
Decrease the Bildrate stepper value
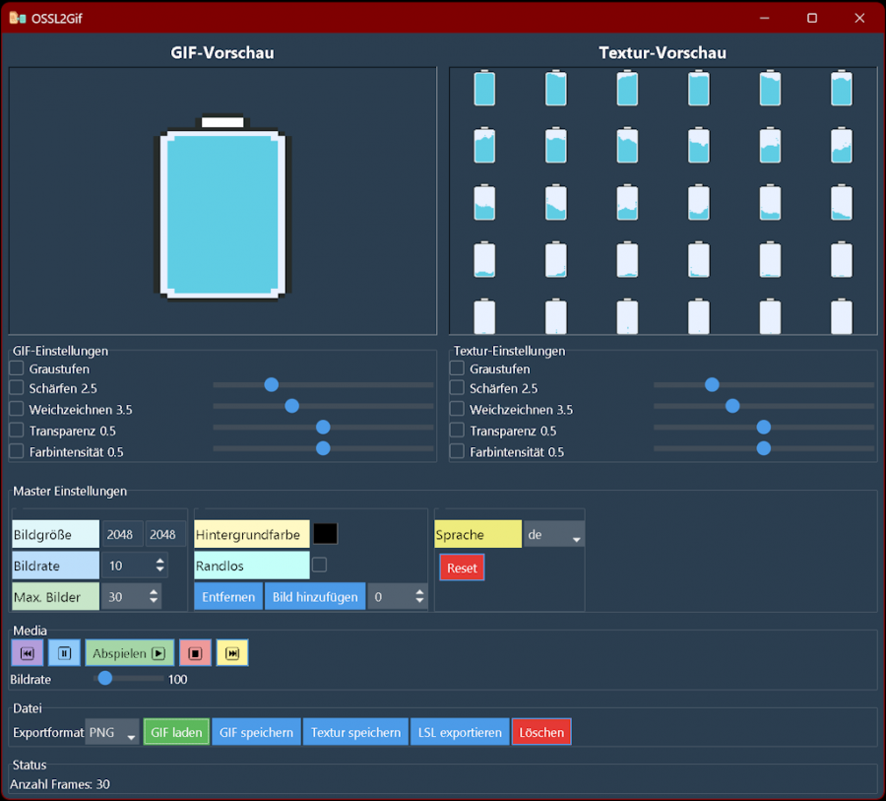pos(159,570)
